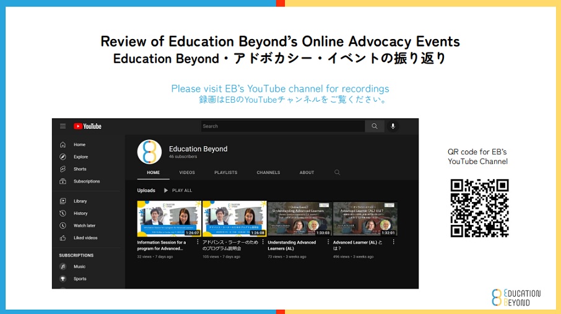
Task: Open options menu for アドバンス・ラーナー video
Action: pyautogui.click(x=263, y=242)
